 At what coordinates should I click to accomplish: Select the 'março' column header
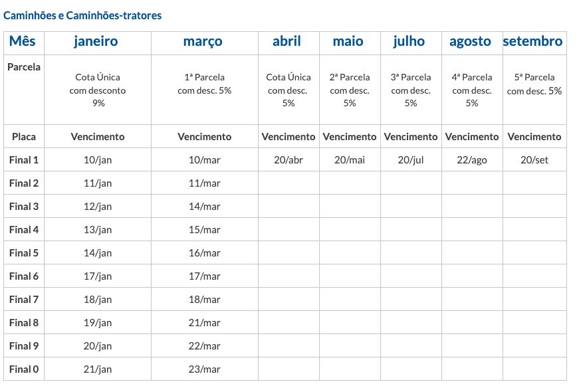point(203,41)
